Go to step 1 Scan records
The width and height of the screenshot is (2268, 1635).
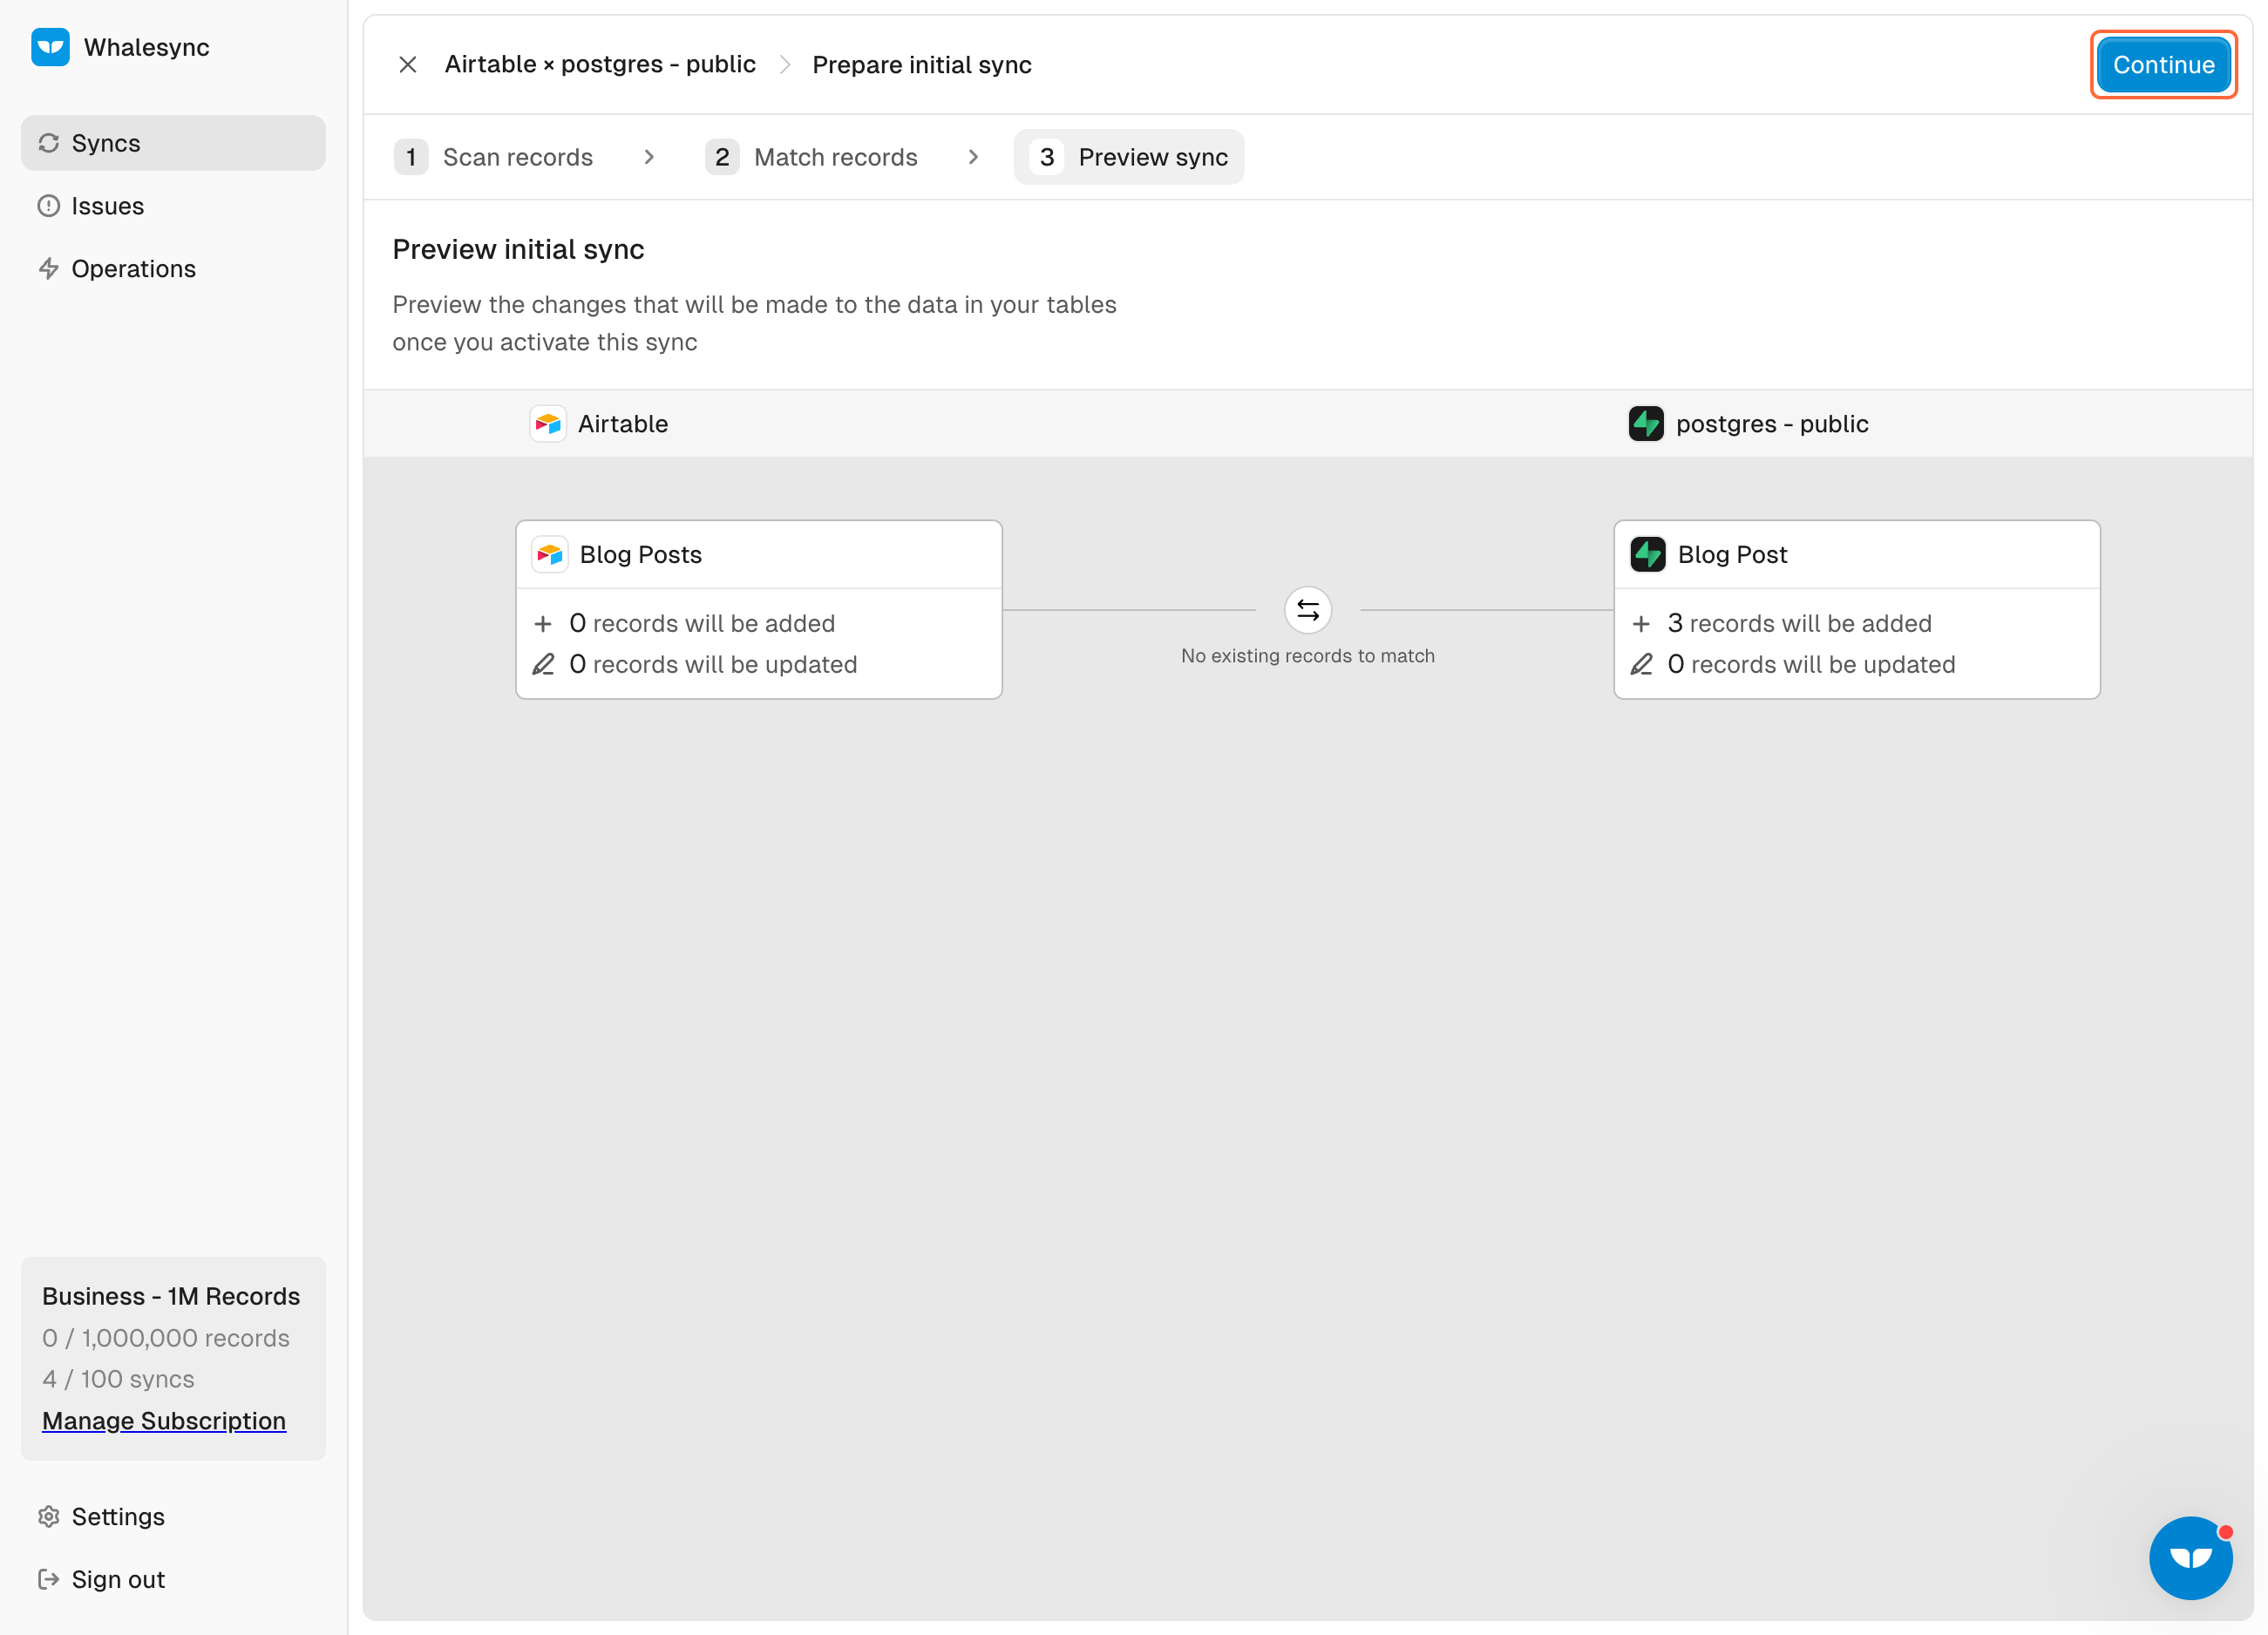pyautogui.click(x=496, y=157)
